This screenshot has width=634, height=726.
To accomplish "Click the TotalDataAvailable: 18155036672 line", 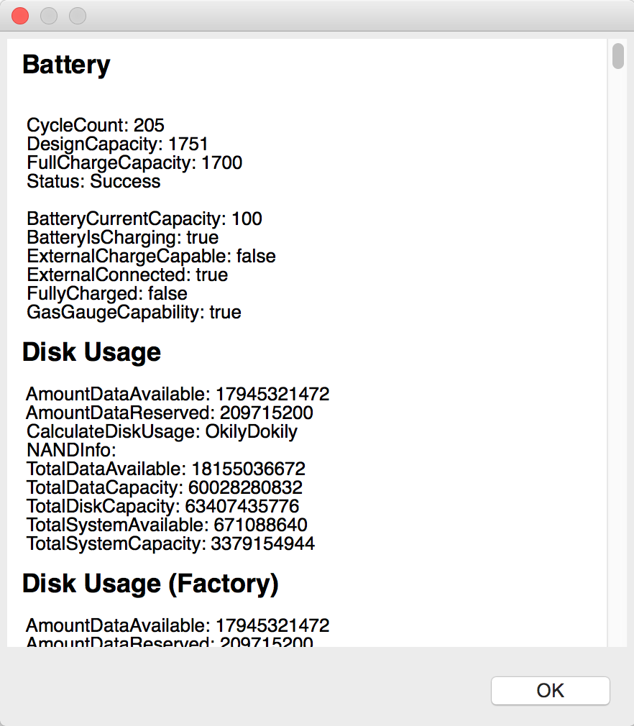I will (165, 469).
